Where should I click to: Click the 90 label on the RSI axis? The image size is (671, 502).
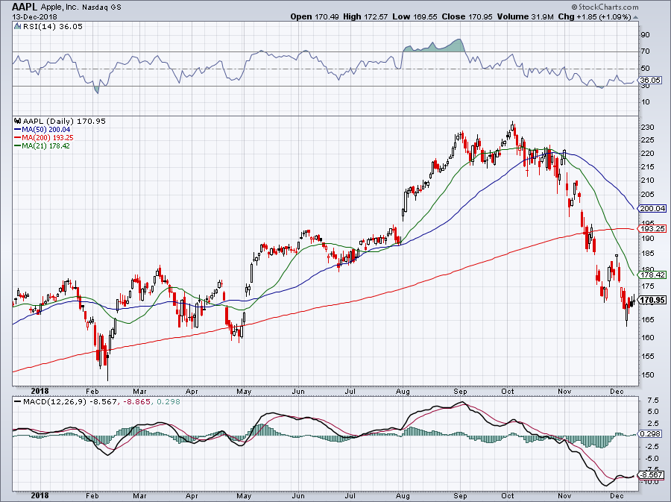645,34
